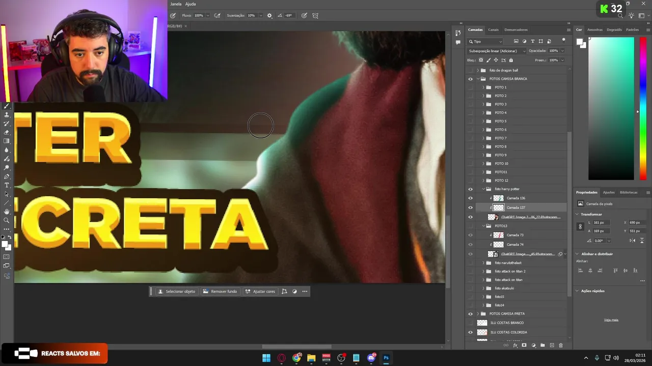Viewport: 652px width, 366px height.
Task: Filter layers by type layers icon
Action: pos(532,41)
